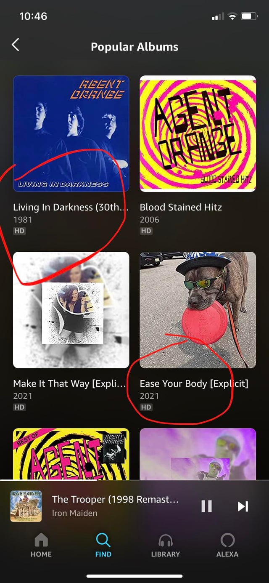Activate the Alexa ring icon
269x583 pixels.
(x=227, y=545)
